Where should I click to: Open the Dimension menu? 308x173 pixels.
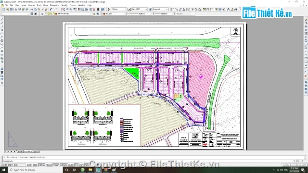[54, 5]
